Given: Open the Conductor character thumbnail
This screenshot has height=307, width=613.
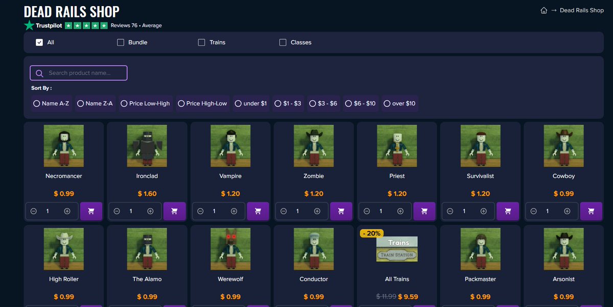Looking at the screenshot, I should 314,249.
